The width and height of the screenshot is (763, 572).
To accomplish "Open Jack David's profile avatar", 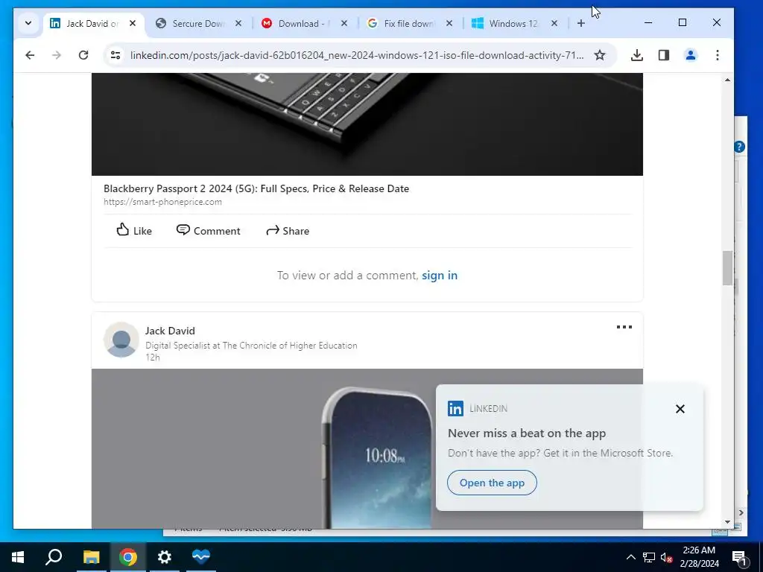I will tap(121, 340).
